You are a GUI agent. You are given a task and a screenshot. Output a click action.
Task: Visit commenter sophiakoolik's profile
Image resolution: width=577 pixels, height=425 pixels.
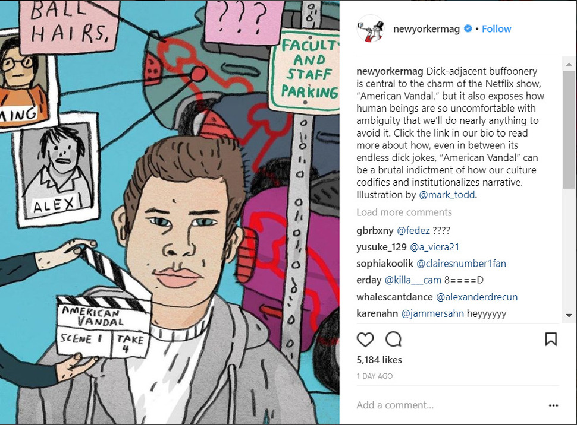pyautogui.click(x=385, y=264)
